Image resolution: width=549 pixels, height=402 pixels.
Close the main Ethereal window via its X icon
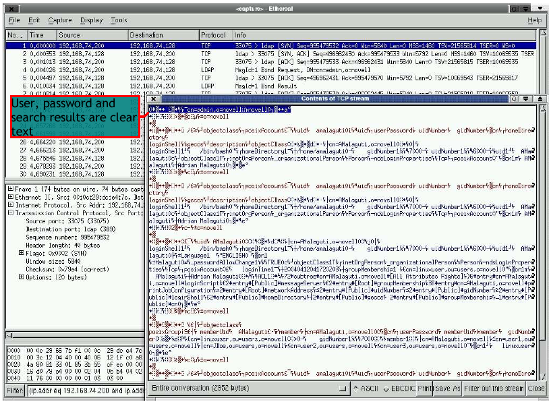point(12,9)
